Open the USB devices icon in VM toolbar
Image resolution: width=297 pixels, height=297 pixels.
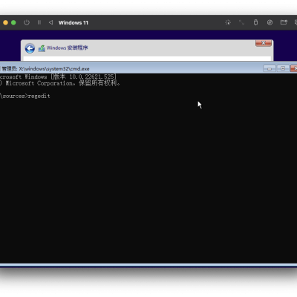[255, 22]
